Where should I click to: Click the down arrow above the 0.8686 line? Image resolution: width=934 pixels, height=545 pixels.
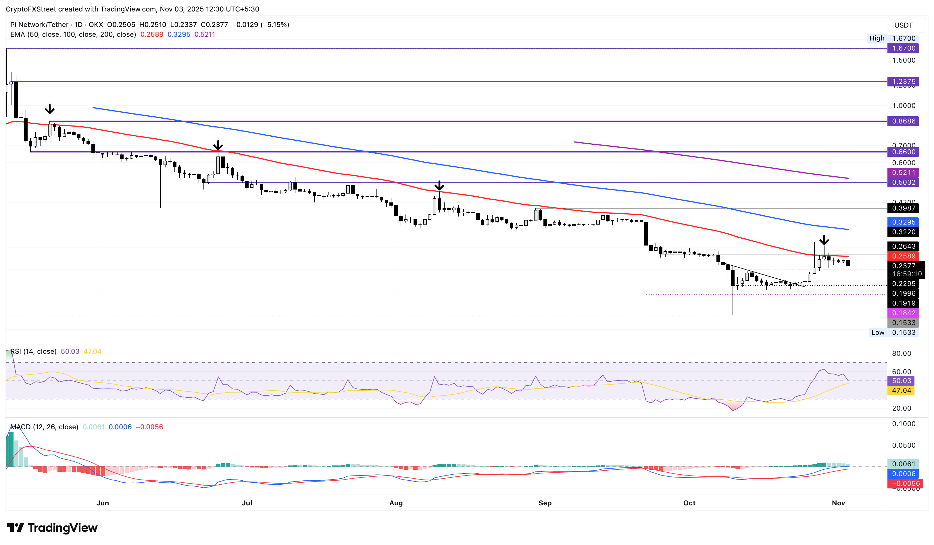point(50,109)
